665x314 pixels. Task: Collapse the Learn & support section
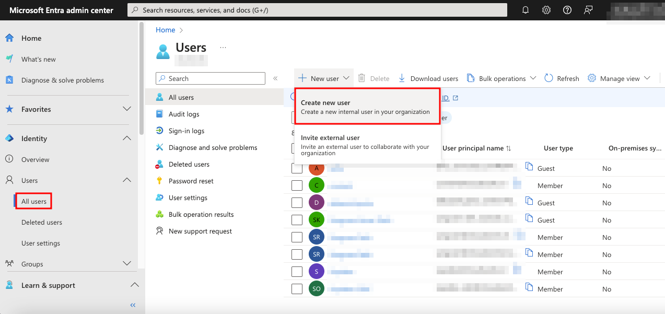(x=134, y=285)
